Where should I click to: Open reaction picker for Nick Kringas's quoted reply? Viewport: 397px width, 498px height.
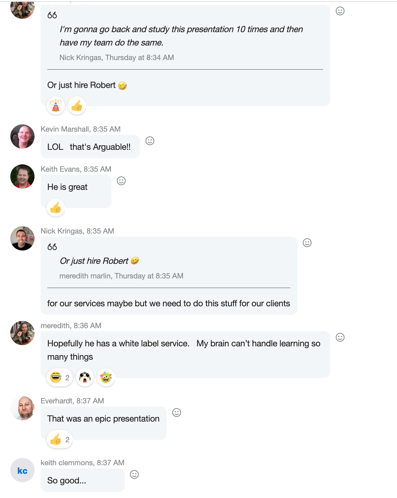coord(307,243)
